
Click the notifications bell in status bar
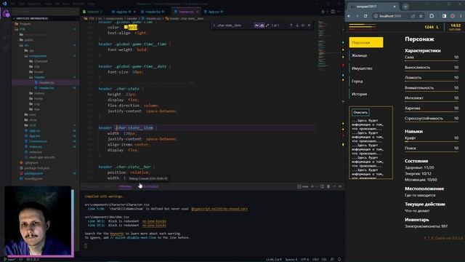[x=339, y=260]
